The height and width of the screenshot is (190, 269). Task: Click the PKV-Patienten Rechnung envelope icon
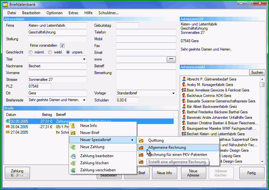pos(141,155)
